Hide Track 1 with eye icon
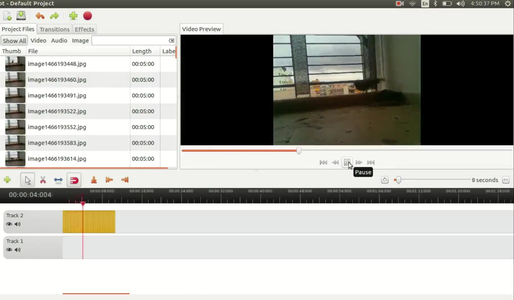The width and height of the screenshot is (514, 300). point(9,250)
